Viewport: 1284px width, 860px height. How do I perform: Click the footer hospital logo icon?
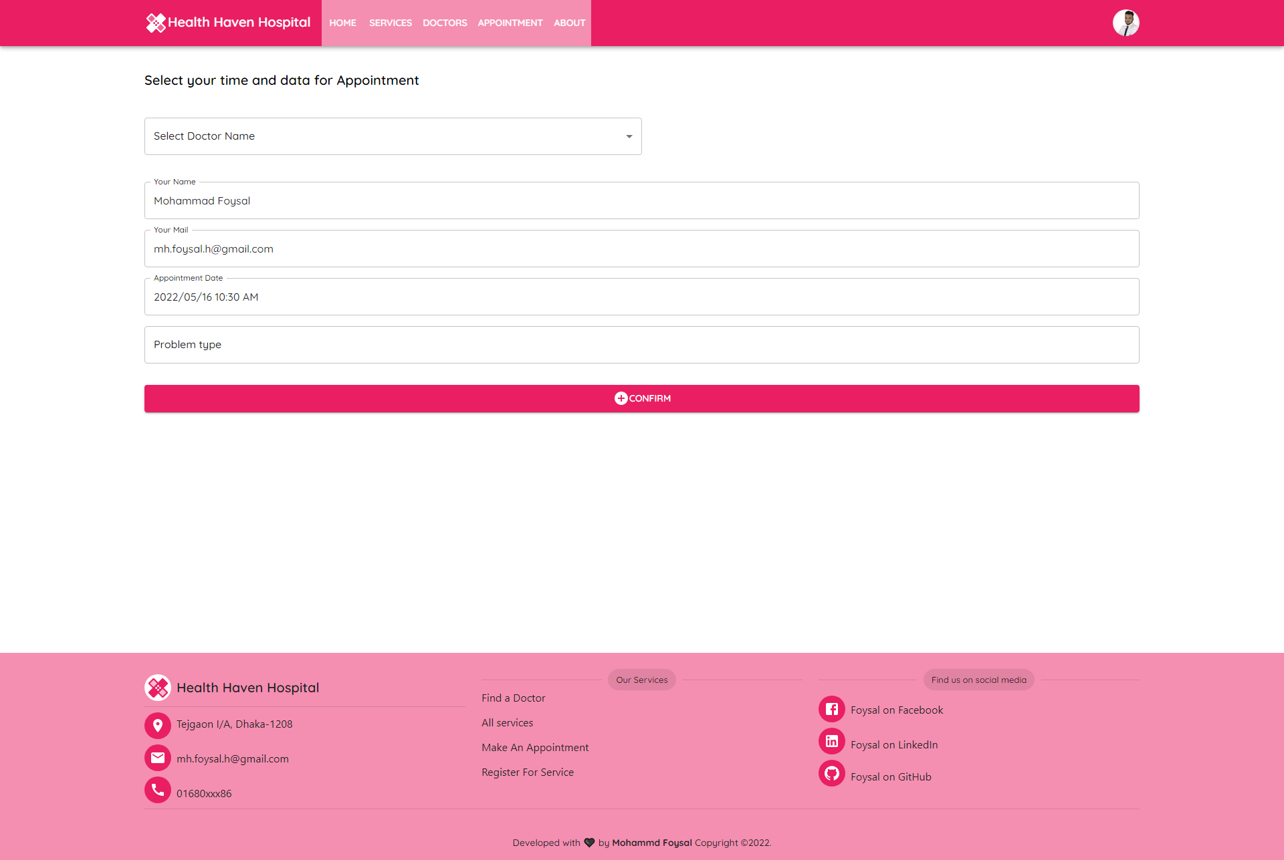click(158, 688)
